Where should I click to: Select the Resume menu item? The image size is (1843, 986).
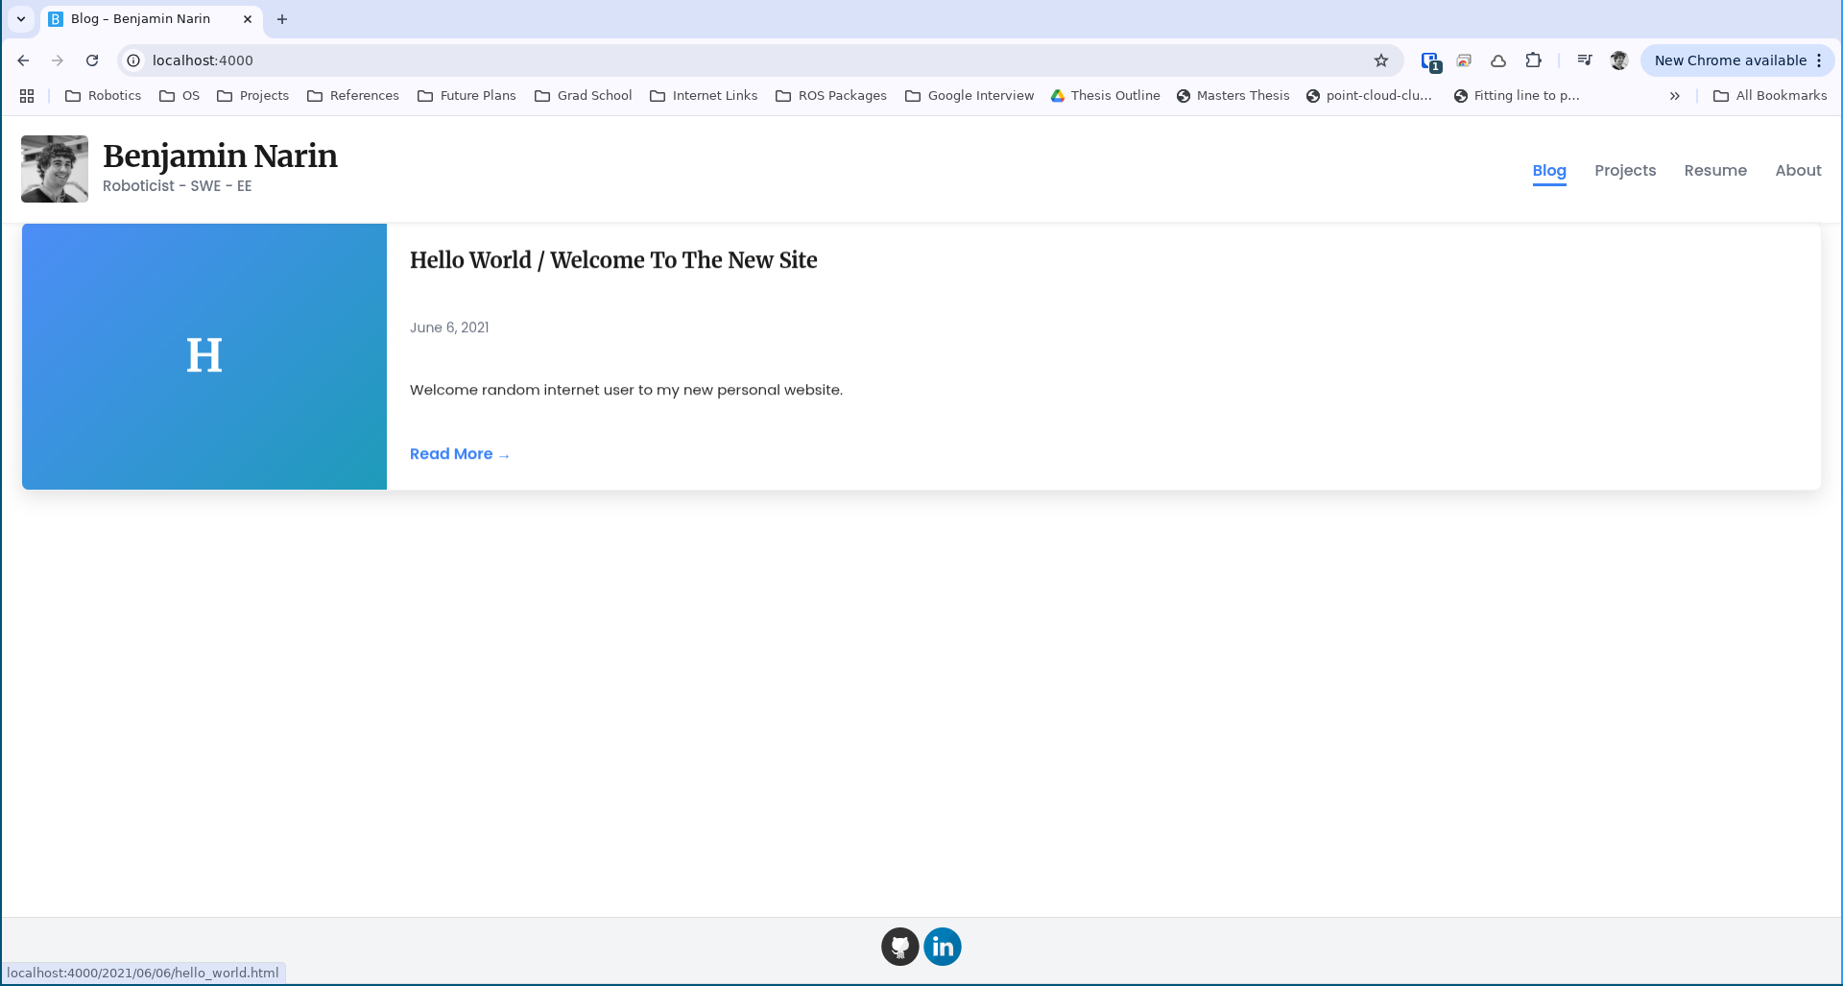[x=1715, y=170]
